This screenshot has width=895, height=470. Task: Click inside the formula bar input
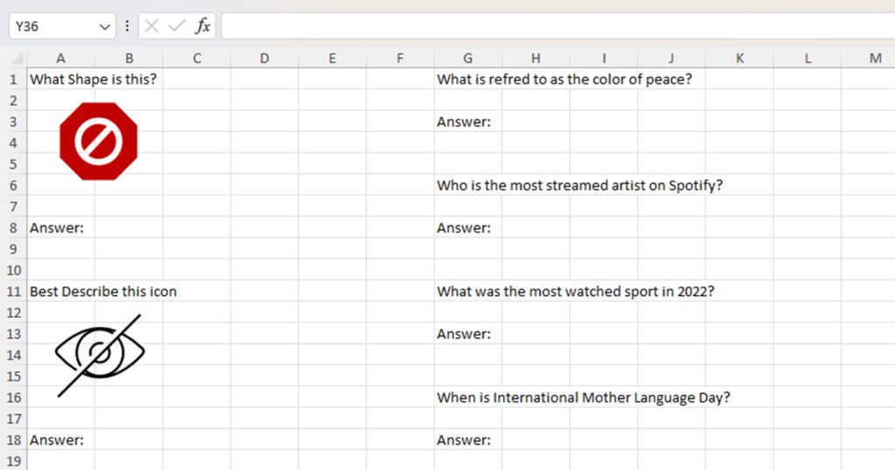point(558,26)
